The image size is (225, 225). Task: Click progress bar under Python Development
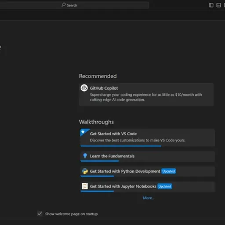click(97, 176)
